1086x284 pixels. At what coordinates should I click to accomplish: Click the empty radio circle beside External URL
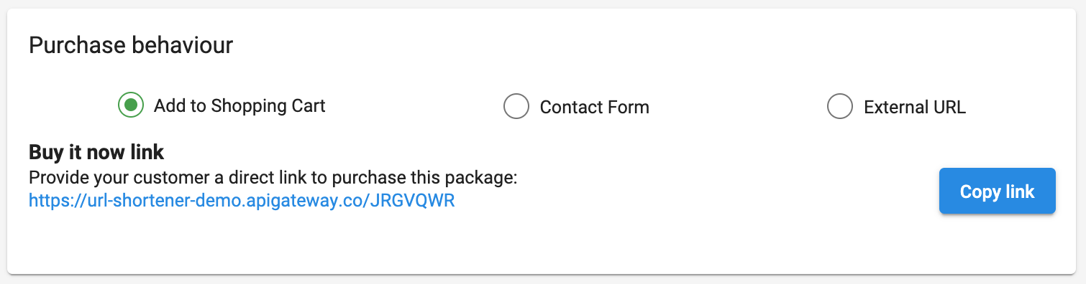click(x=840, y=107)
